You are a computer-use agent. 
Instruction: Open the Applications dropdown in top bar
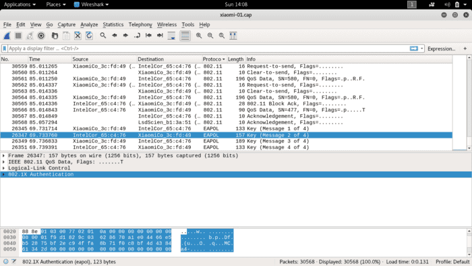coord(20,5)
